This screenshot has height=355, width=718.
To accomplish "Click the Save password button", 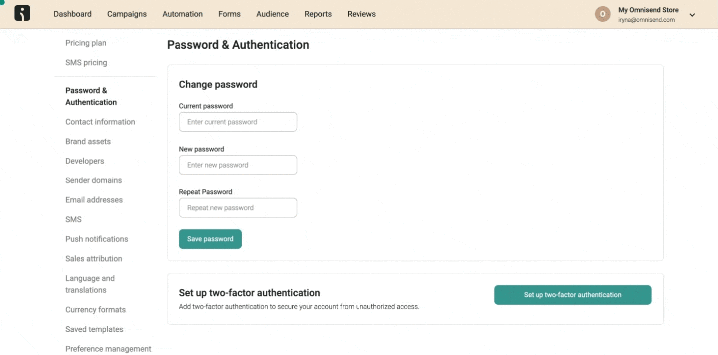I will tap(210, 239).
